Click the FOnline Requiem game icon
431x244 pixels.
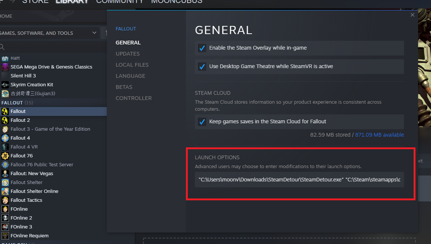tap(5, 236)
